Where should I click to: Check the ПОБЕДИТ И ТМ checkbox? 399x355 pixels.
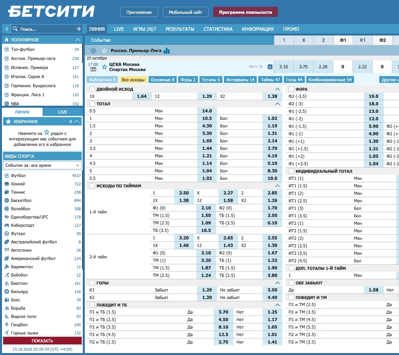point(291,297)
